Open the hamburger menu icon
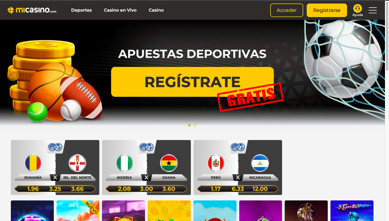This screenshot has height=221, width=389. (x=373, y=10)
